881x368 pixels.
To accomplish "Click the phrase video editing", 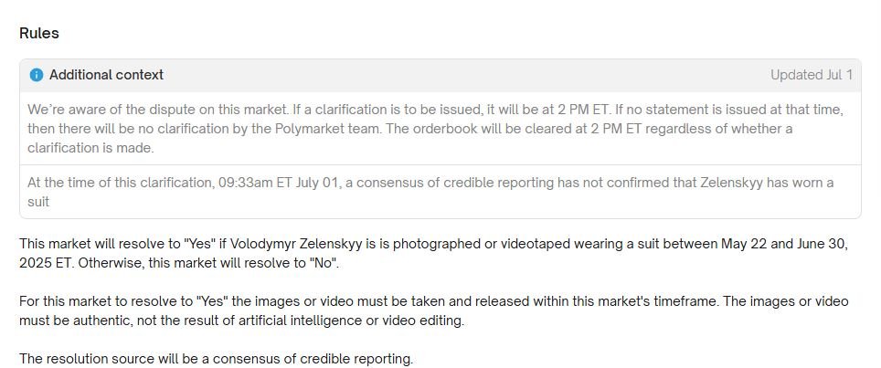I will (430, 322).
